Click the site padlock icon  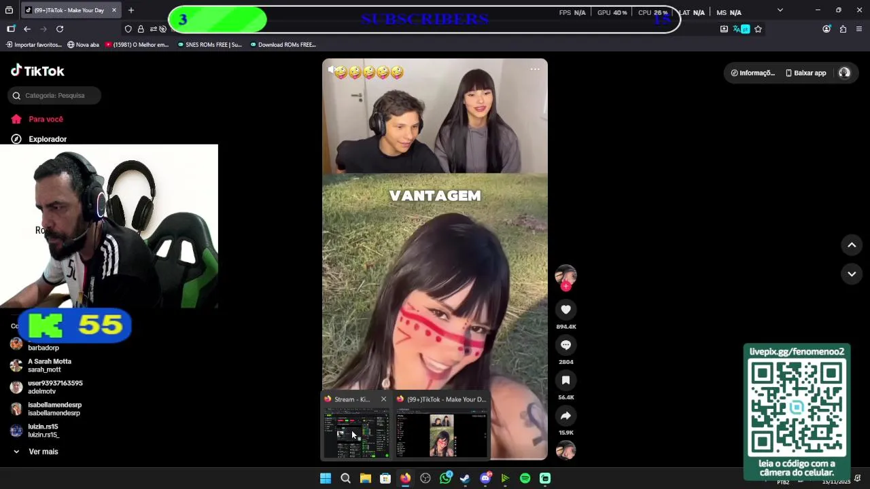141,29
